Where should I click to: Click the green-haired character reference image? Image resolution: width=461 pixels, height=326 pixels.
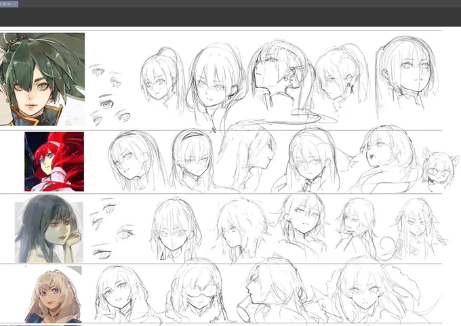pos(42,79)
